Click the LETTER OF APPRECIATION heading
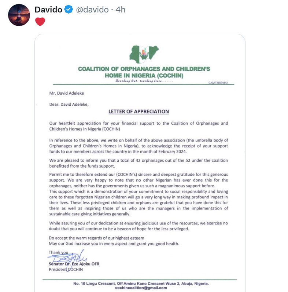Viewport: 288px width, 292px height. click(139, 112)
